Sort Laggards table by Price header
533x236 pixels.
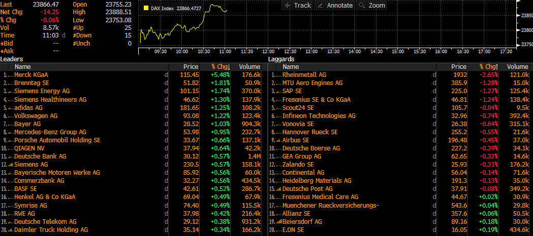(458, 67)
